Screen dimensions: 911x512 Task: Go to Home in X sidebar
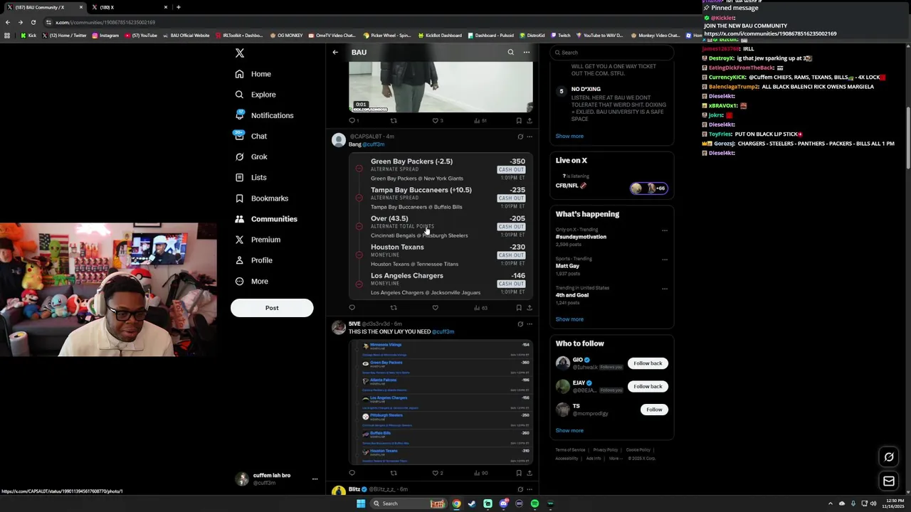pyautogui.click(x=253, y=74)
